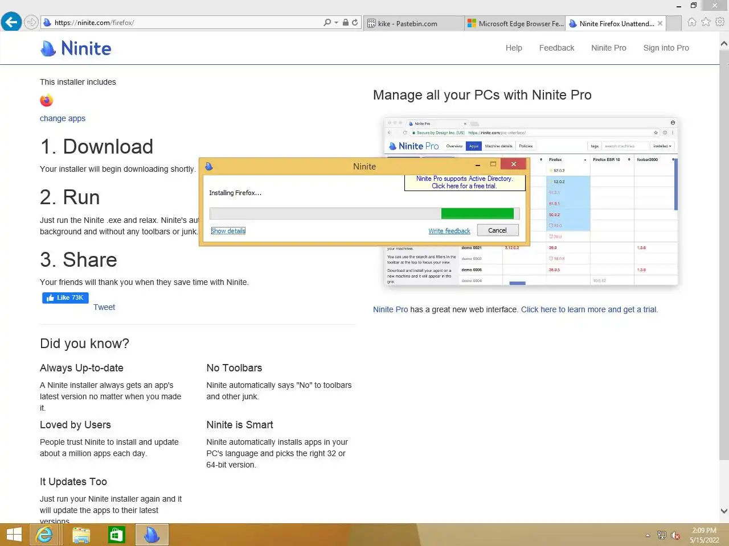Click the 'Ninite is Smart' heading

point(240,425)
